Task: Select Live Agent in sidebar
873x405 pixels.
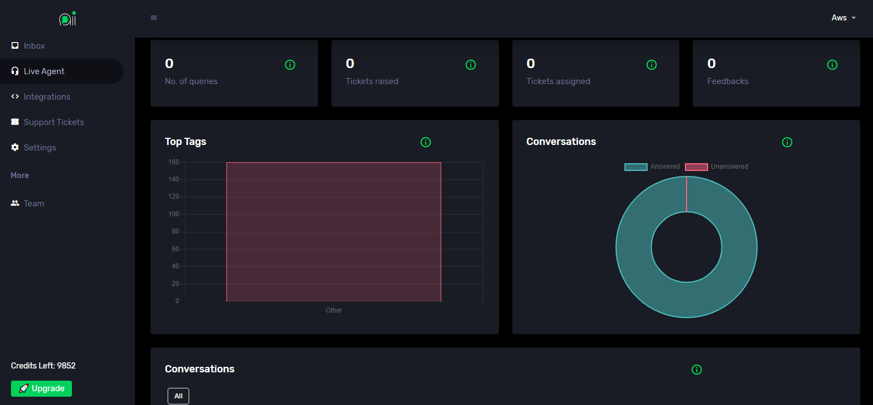Action: pyautogui.click(x=62, y=71)
